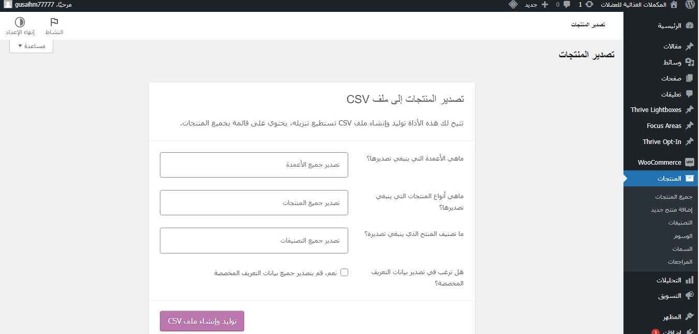The height and width of the screenshot is (334, 699).
Task: Go to Add New Product submenu link
Action: point(671,210)
